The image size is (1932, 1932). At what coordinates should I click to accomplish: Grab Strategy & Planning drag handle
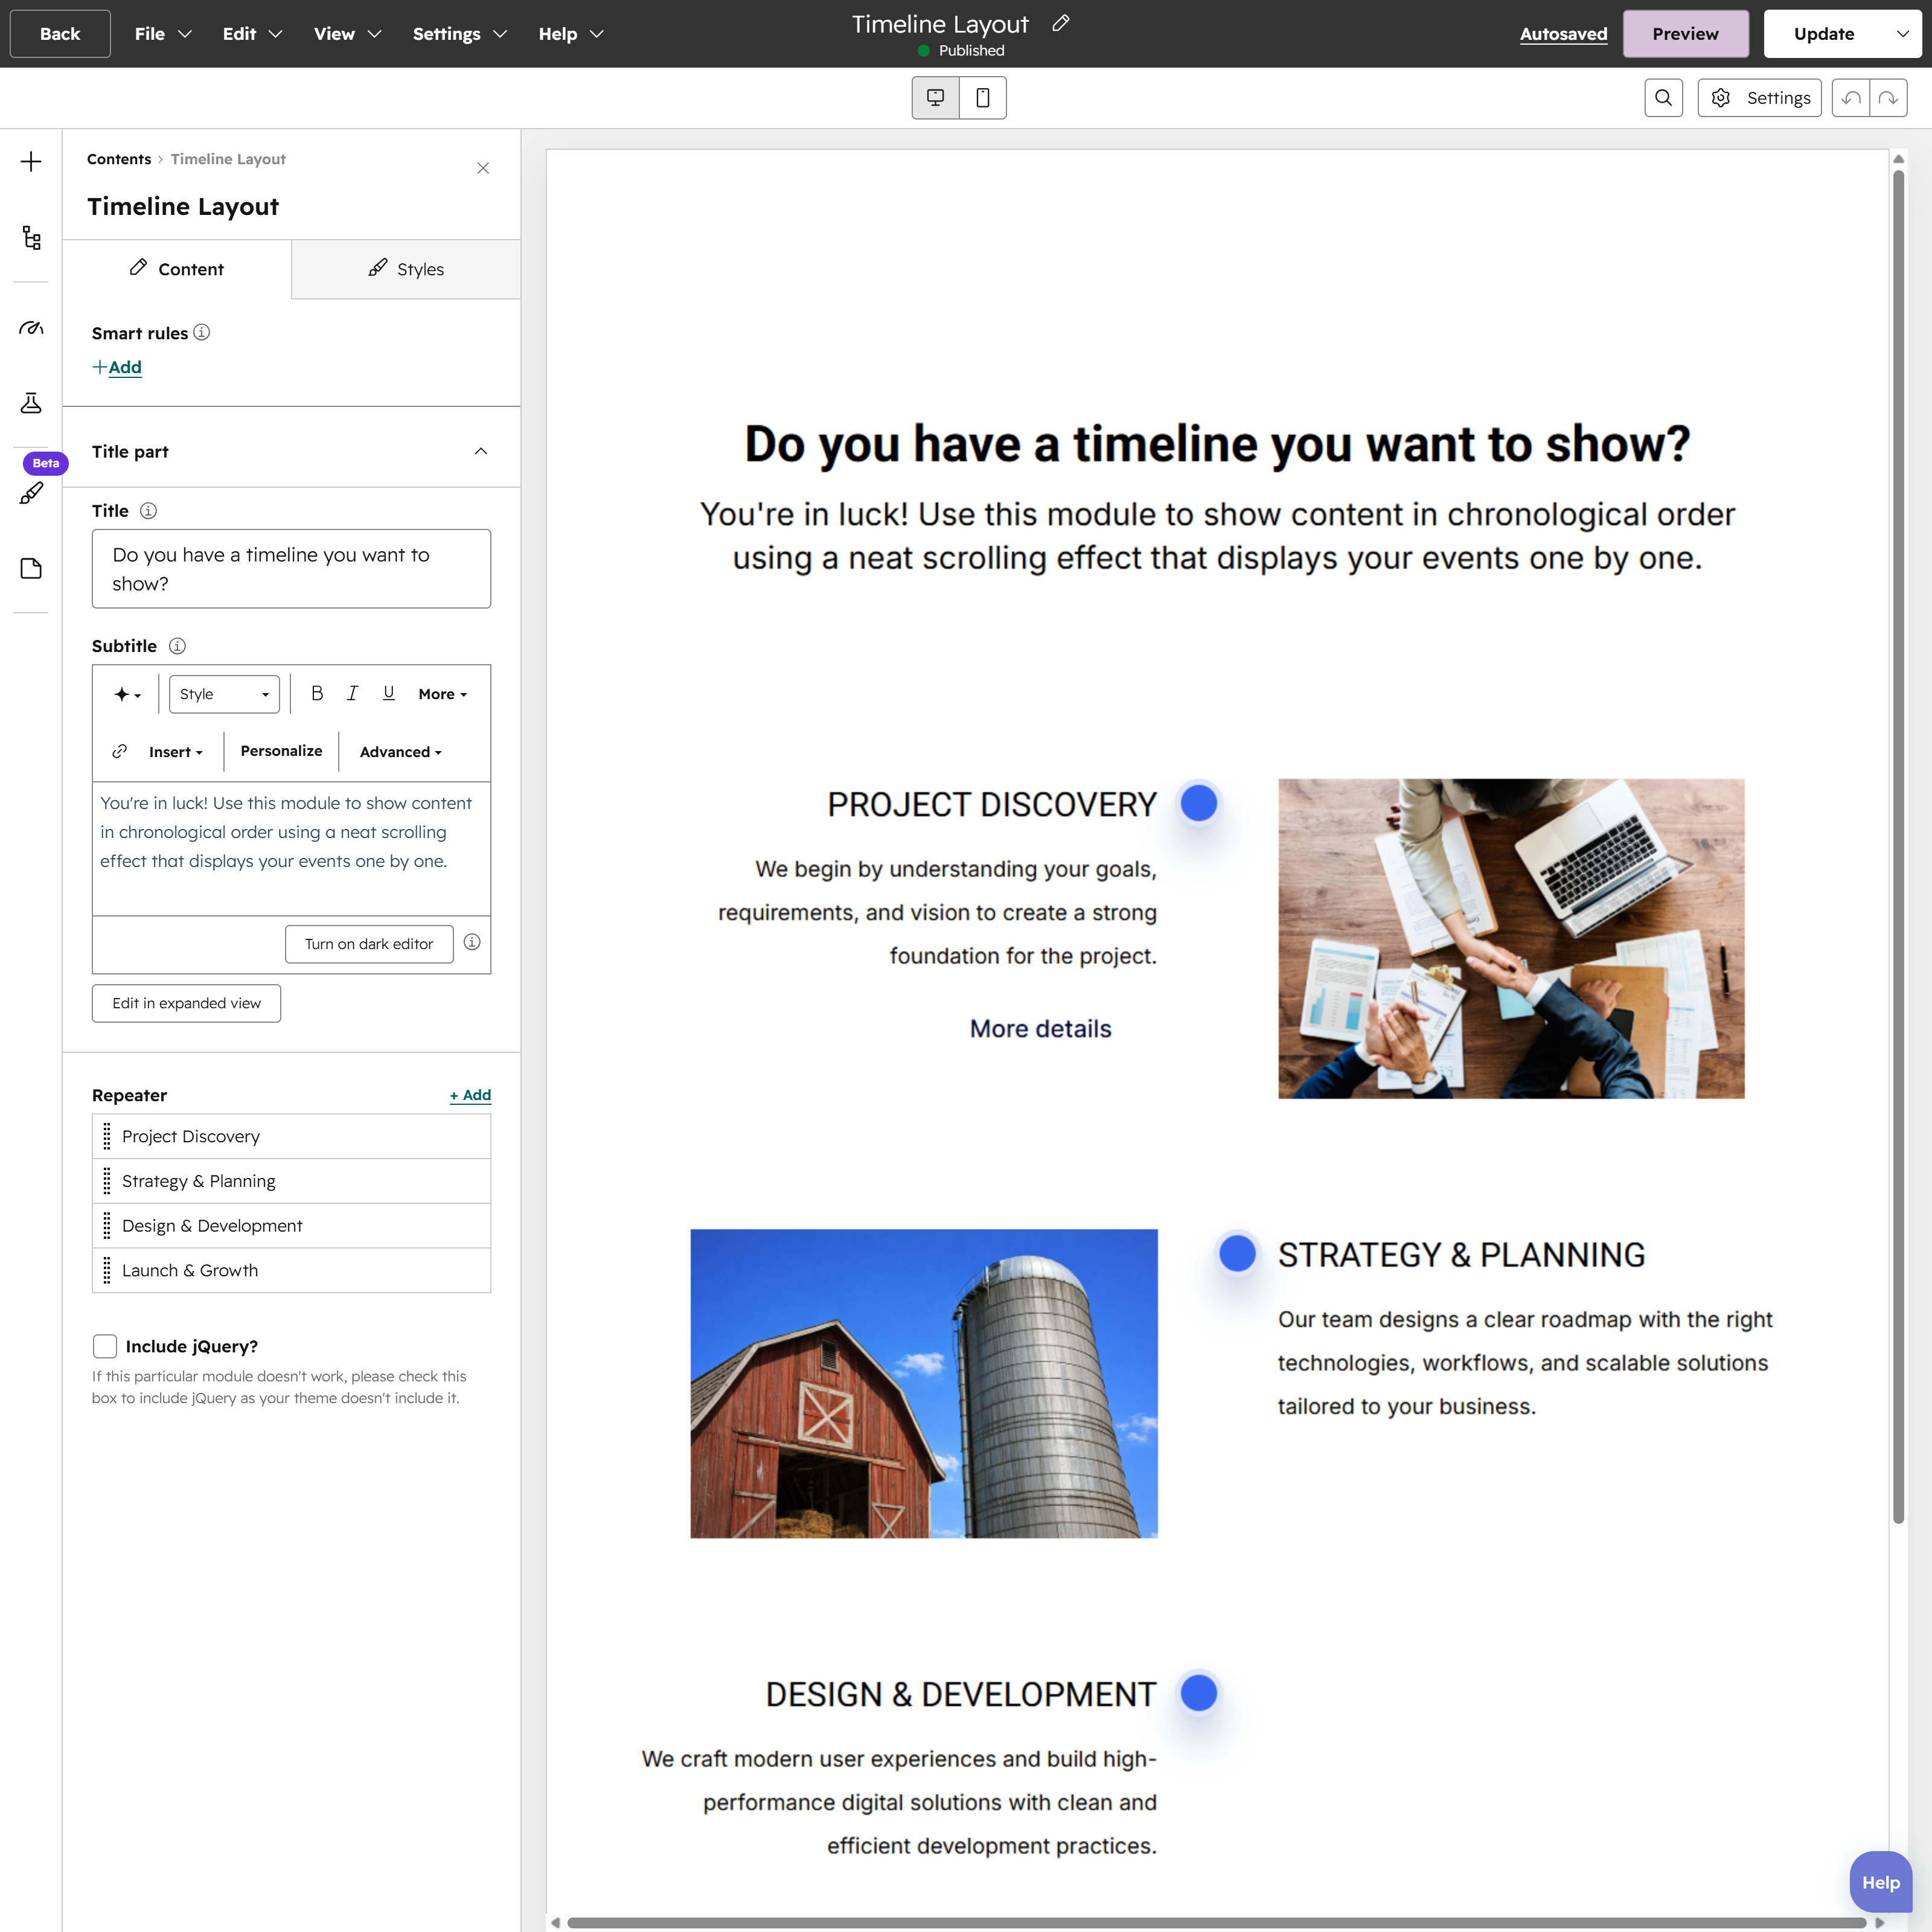point(107,1181)
